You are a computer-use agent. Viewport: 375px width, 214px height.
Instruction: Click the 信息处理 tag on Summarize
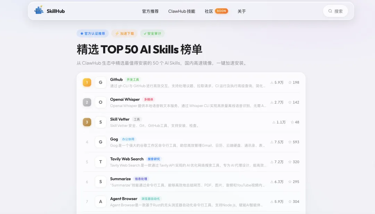141,179
